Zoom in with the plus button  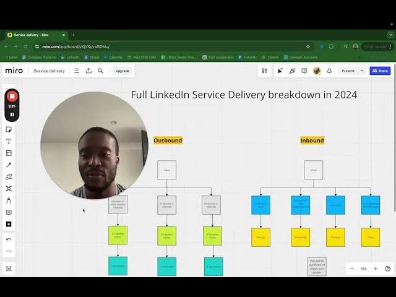pos(376,269)
